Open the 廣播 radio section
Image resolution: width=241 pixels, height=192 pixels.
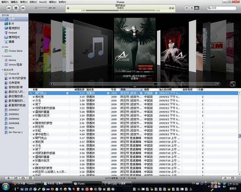9,42
